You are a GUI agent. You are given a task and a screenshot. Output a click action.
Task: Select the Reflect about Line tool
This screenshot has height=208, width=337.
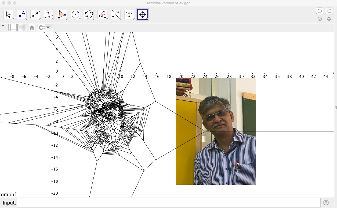116,14
